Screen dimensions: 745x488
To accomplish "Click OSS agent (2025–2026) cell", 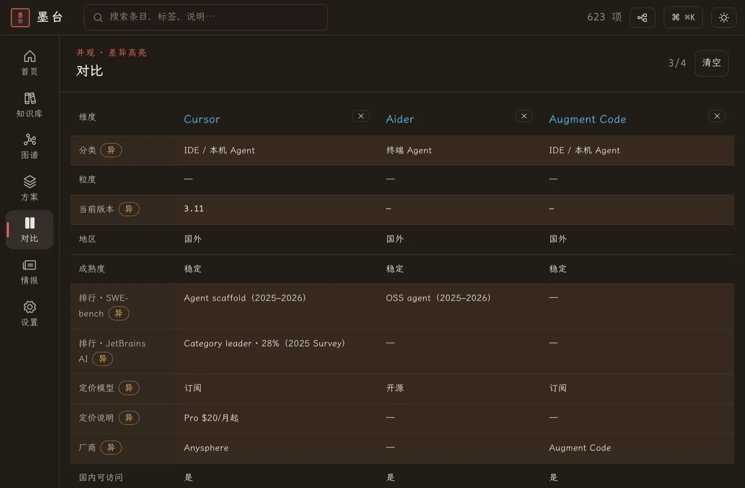I will pyautogui.click(x=438, y=298).
